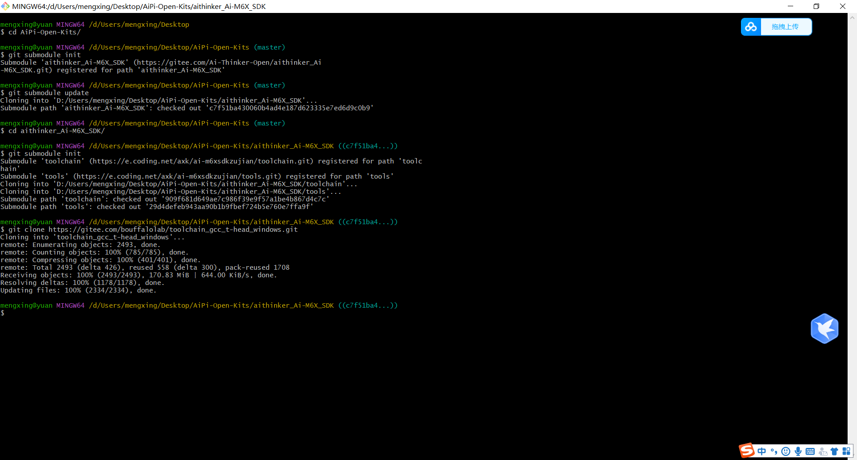The image size is (857, 460).
Task: Click the first prompt path /d/Users/mengxing/Desktop
Action: [x=139, y=25]
